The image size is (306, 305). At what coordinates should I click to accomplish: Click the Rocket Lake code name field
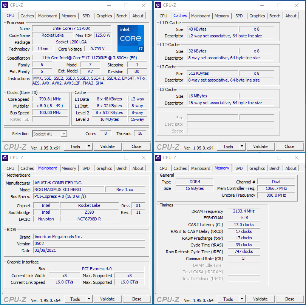click(x=53, y=35)
